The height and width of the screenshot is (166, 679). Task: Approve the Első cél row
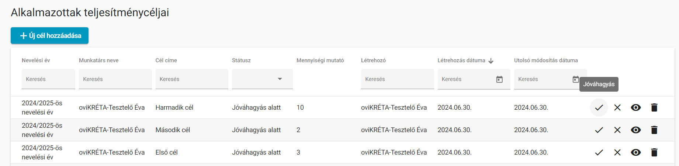coord(599,152)
